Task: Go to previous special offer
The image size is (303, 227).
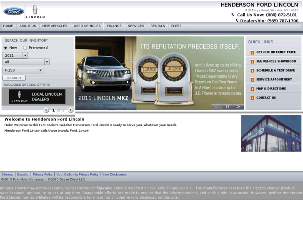Action: (46, 110)
